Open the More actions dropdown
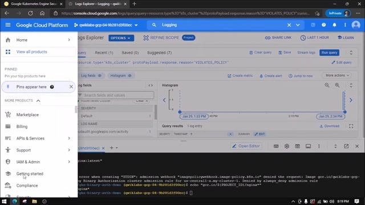 tap(337, 76)
